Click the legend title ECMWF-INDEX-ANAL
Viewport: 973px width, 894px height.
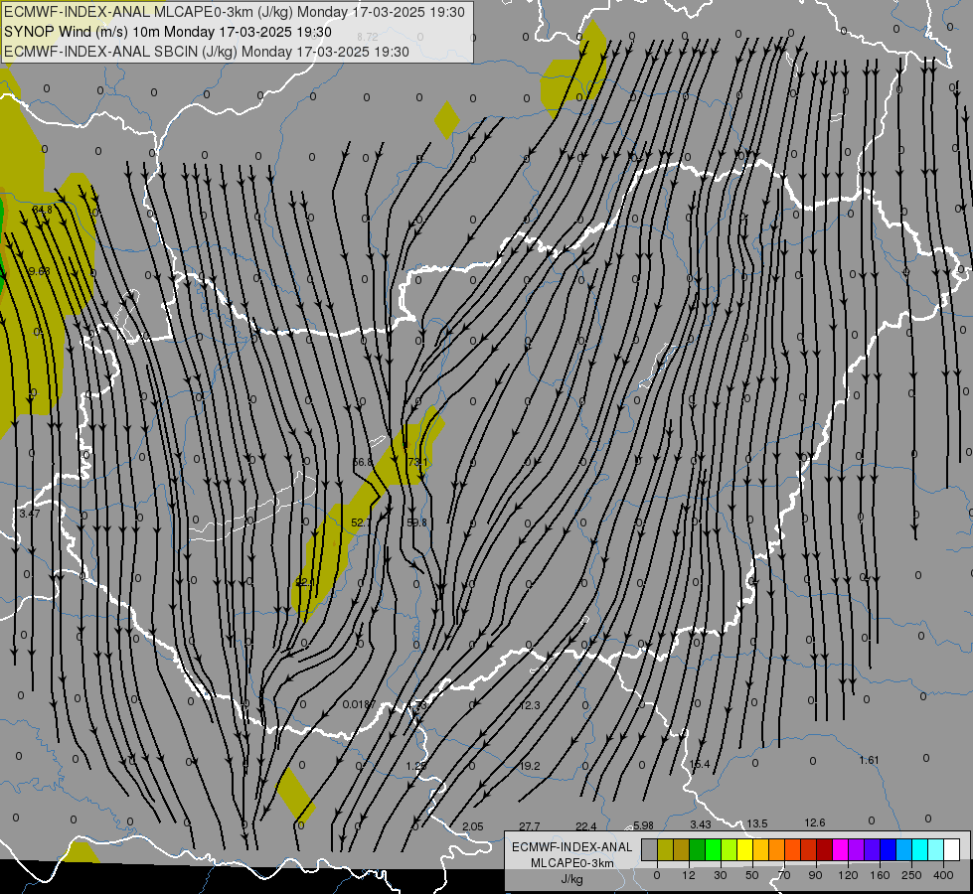click(x=572, y=847)
